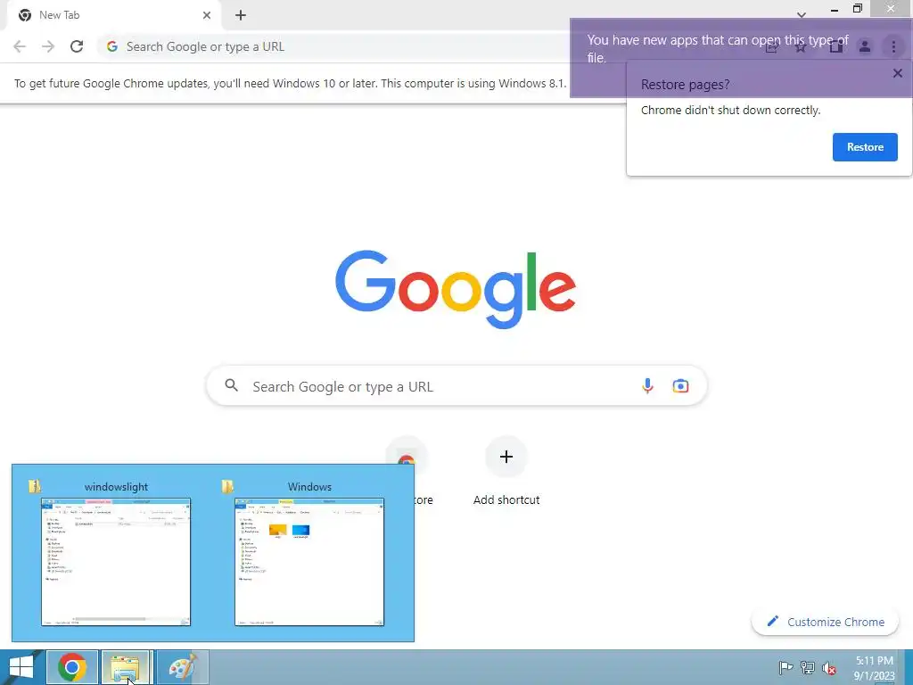Restore down the Chrome window
Image resolution: width=913 pixels, height=685 pixels.
point(857,8)
